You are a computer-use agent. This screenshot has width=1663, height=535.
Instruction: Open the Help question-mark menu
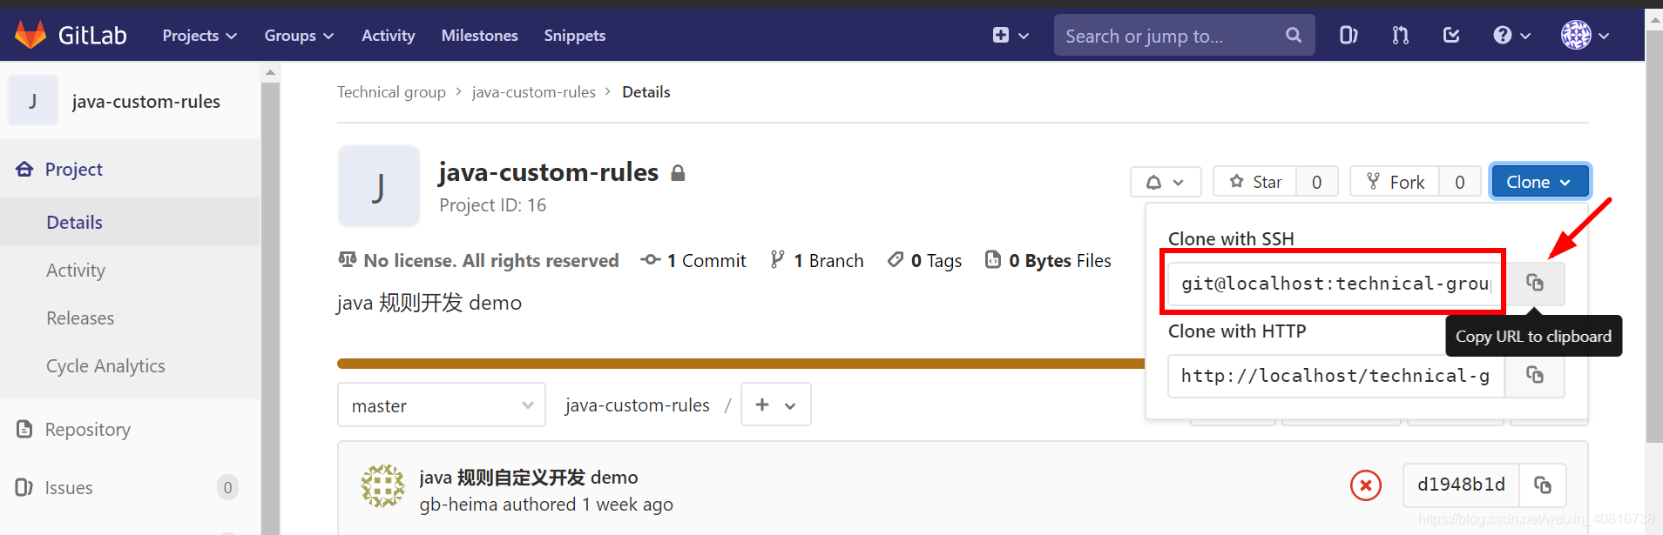coord(1511,36)
